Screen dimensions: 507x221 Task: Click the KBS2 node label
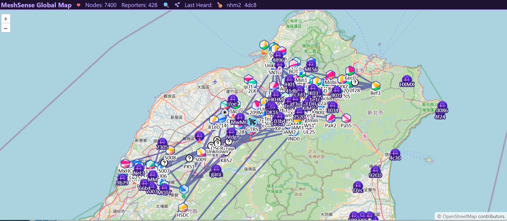226,160
